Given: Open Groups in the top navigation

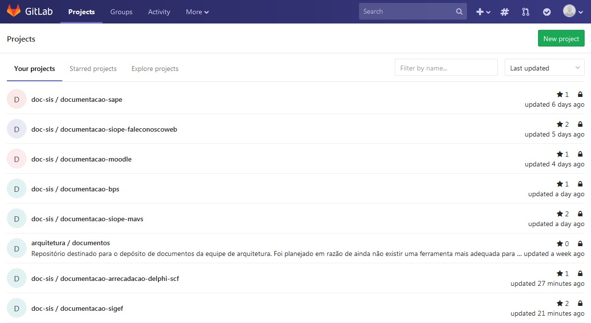Looking at the screenshot, I should tap(121, 12).
